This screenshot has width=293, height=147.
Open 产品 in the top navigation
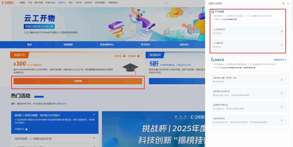pyautogui.click(x=30, y=3)
